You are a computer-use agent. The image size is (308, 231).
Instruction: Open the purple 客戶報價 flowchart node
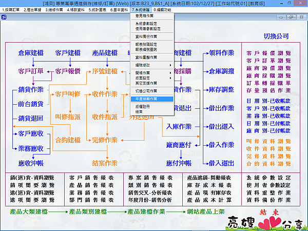coord(68,71)
